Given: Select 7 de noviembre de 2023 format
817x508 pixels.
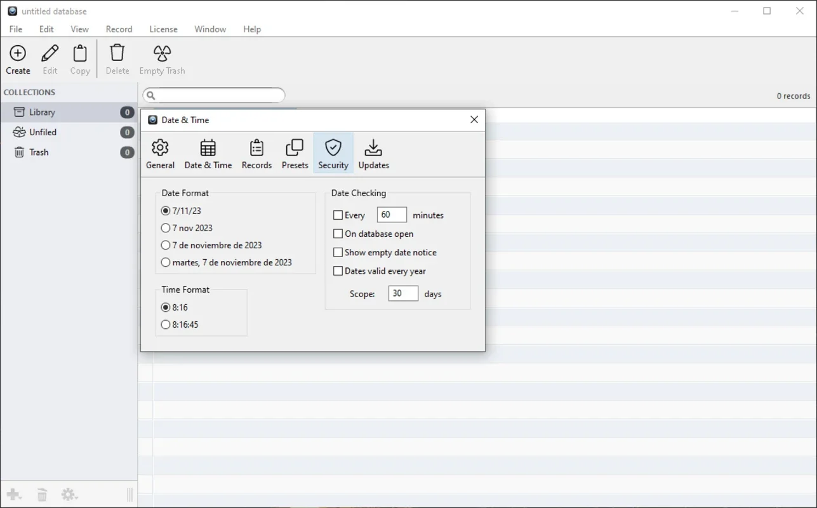Looking at the screenshot, I should tap(211, 245).
